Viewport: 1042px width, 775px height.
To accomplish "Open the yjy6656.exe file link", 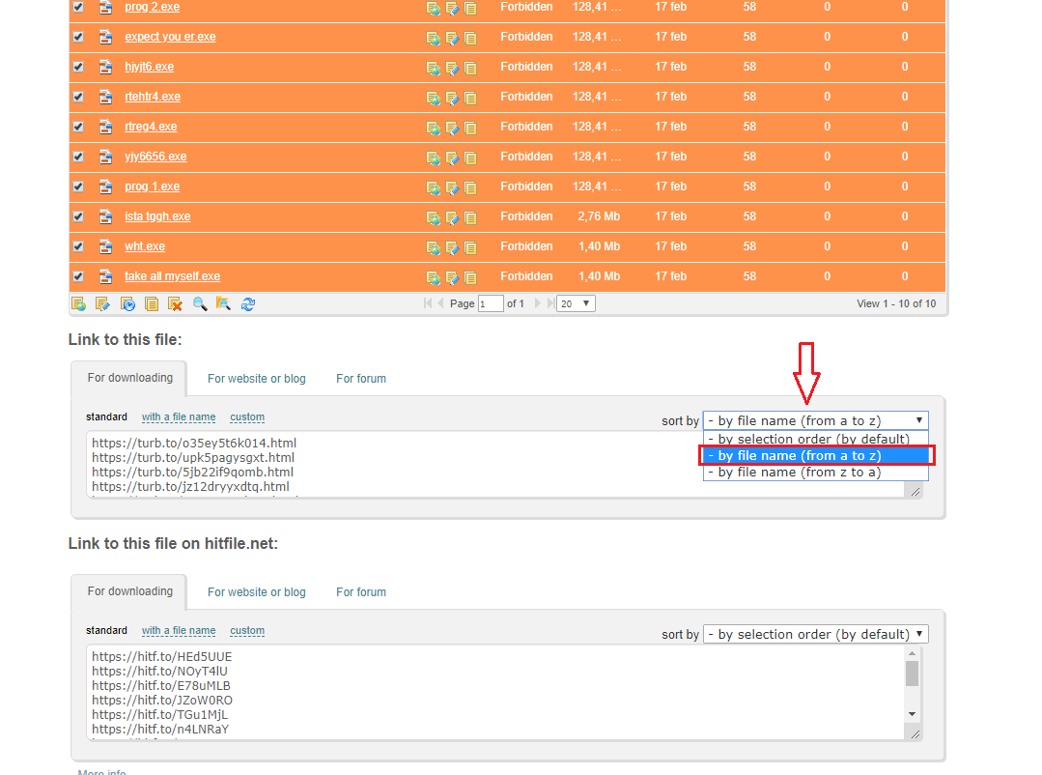I will 155,157.
